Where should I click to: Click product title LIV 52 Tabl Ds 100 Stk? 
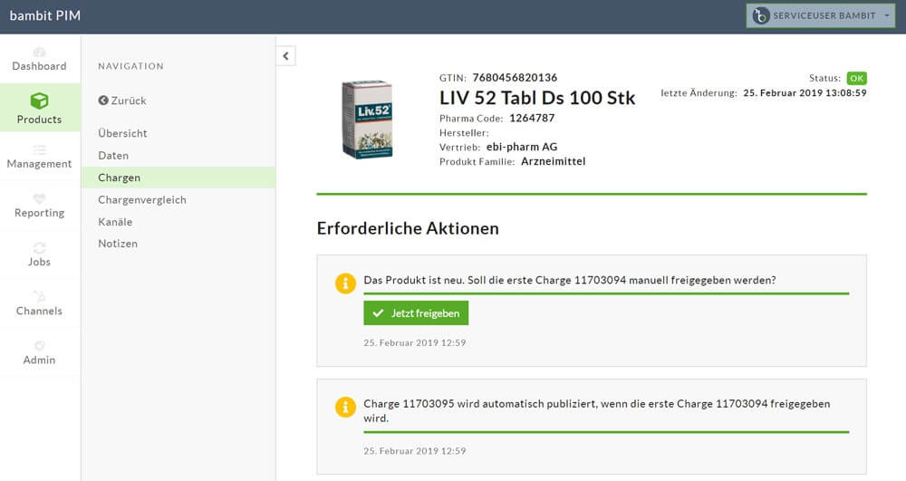coord(537,98)
